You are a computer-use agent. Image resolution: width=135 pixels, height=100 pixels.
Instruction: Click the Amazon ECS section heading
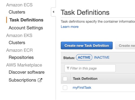coord(19,5)
